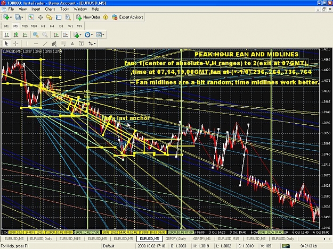Open the Indicators list icon
Image resolution: width=333 pixels, height=249 pixels.
coord(76,35)
